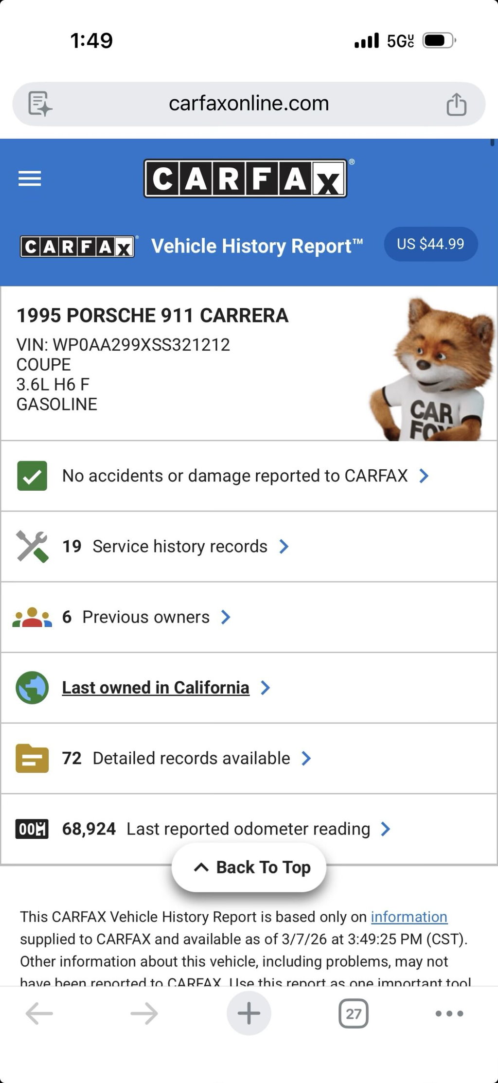Screen dimensions: 498x1083
Task: Click the reader view icon in address bar
Action: tap(39, 104)
